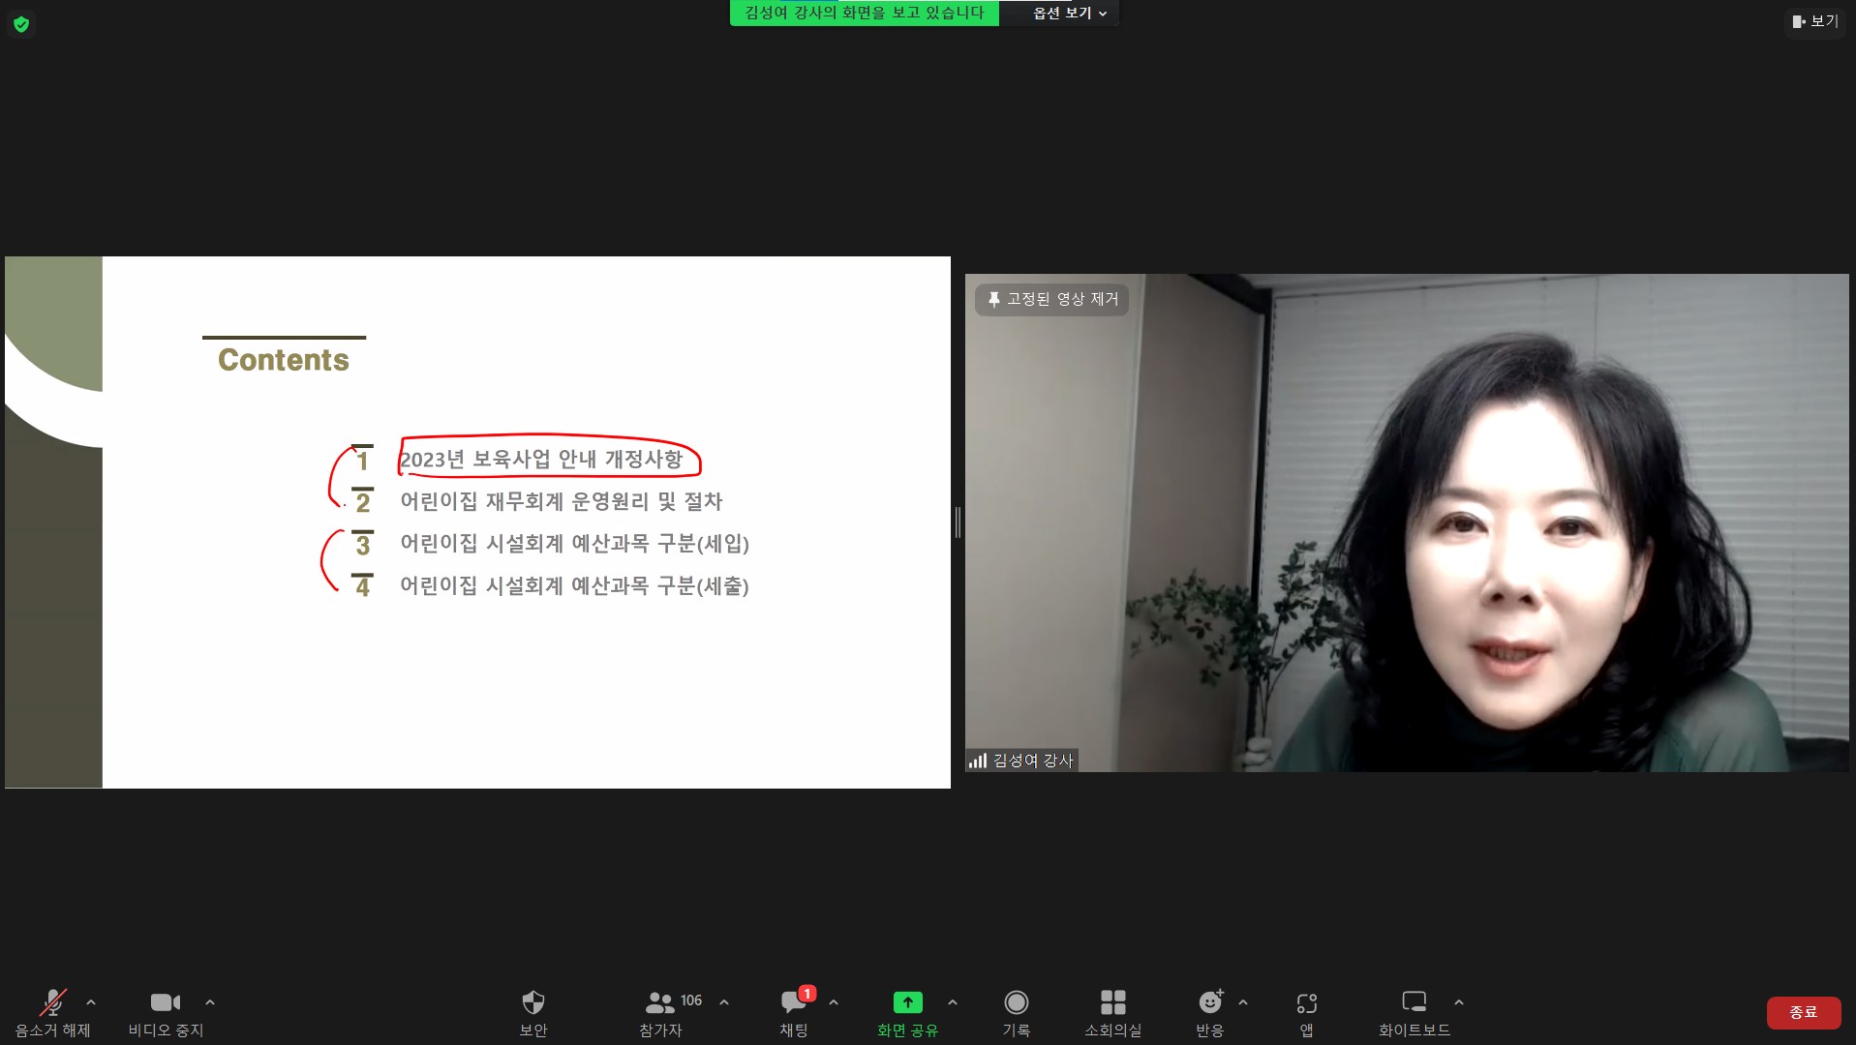Click slide item 예산과목 구분(세입)
The width and height of the screenshot is (1856, 1045).
click(x=575, y=544)
